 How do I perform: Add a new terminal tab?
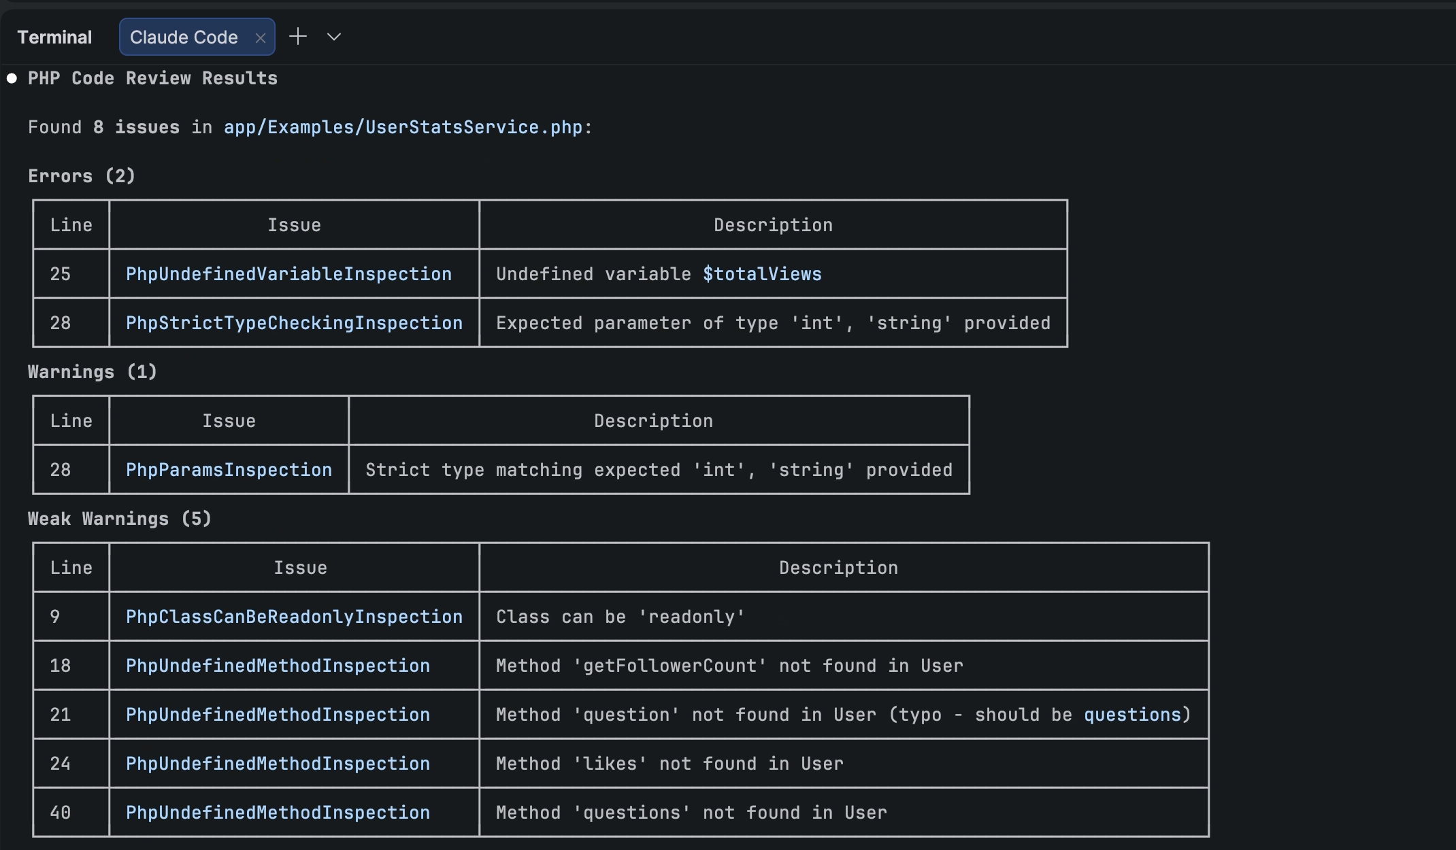[298, 37]
